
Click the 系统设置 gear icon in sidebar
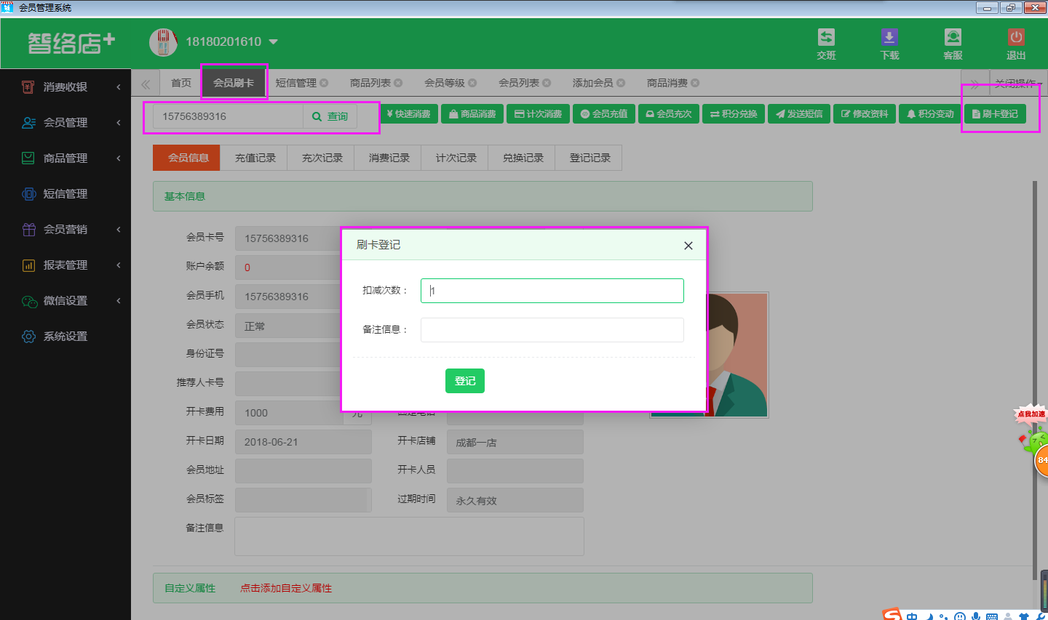pyautogui.click(x=28, y=337)
